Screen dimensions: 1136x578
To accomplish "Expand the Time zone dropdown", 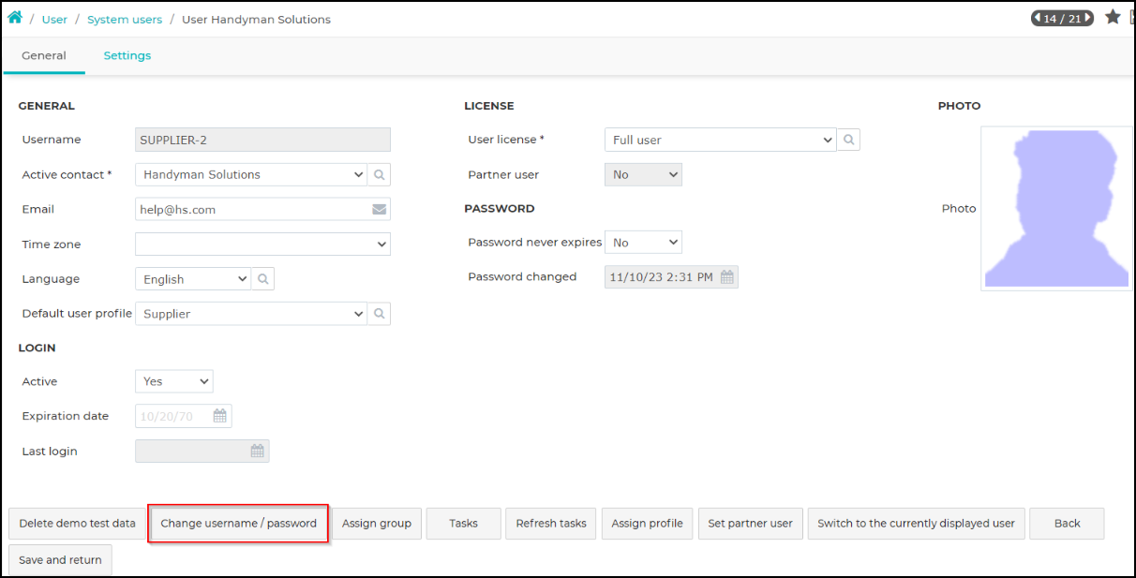I will click(x=262, y=245).
